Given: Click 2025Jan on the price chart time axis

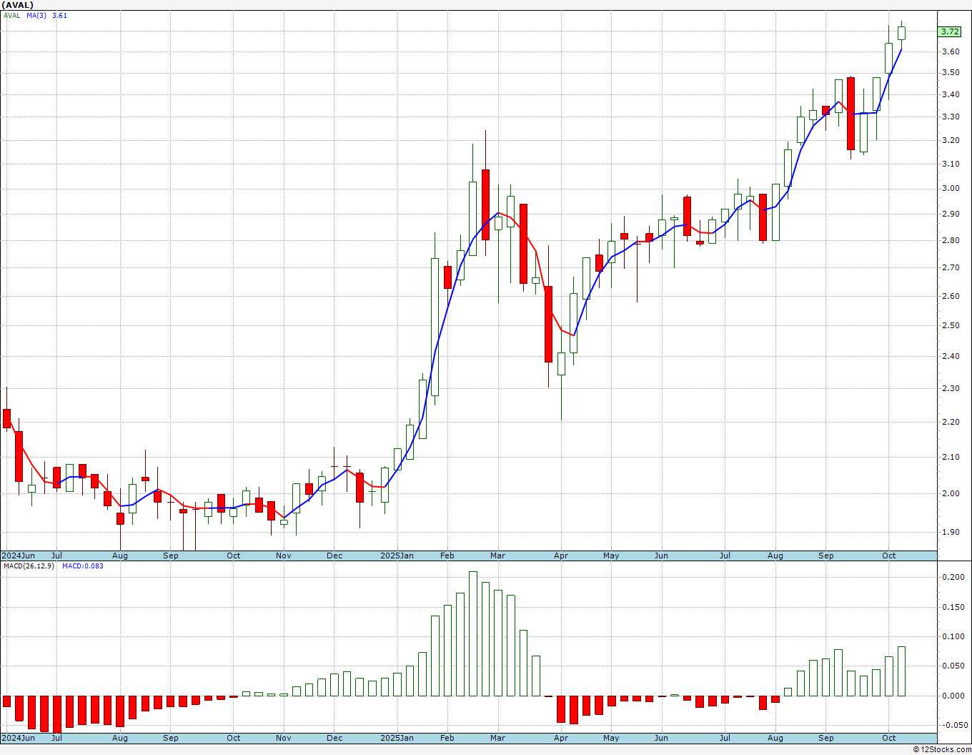Looking at the screenshot, I should click(x=397, y=556).
